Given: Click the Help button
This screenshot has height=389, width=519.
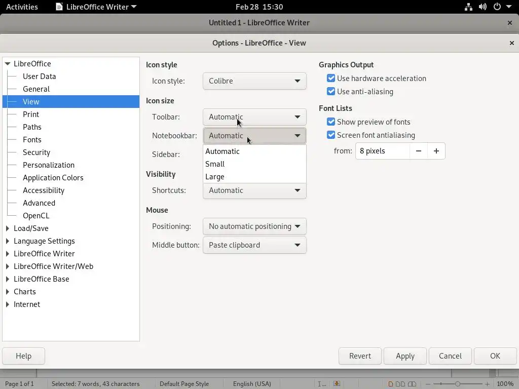Looking at the screenshot, I should click(x=23, y=356).
